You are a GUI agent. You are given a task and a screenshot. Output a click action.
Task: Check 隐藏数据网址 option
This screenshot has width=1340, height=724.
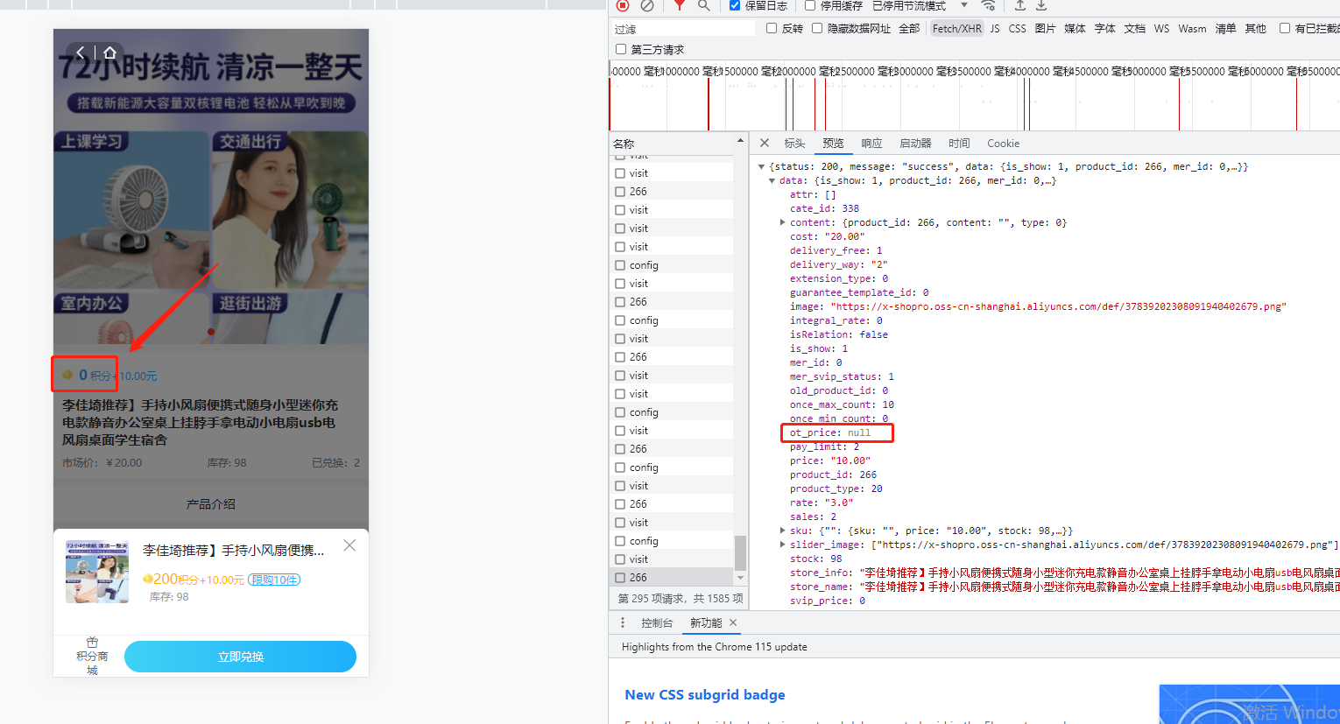click(817, 28)
